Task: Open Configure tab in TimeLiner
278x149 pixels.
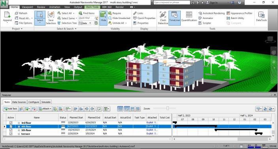Action: tap(34, 102)
